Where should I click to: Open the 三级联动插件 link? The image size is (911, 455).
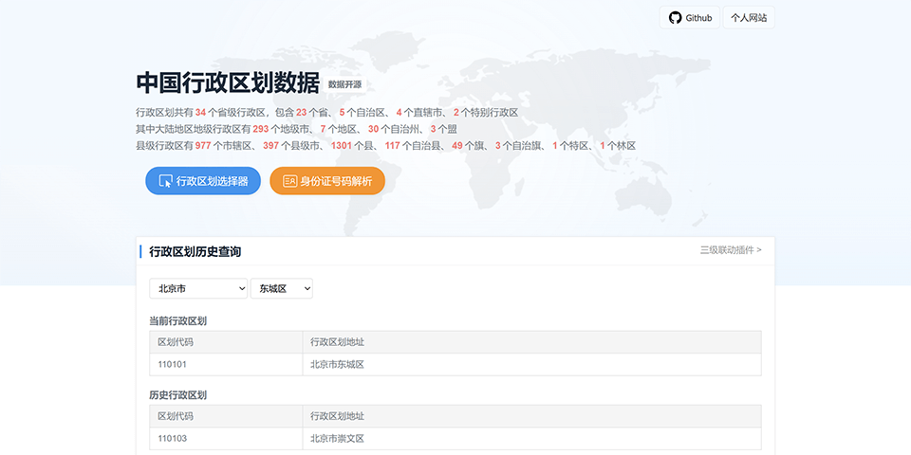[730, 250]
